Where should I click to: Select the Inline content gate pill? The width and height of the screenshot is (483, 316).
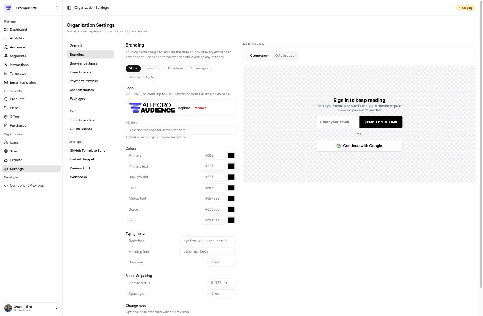click(141, 77)
